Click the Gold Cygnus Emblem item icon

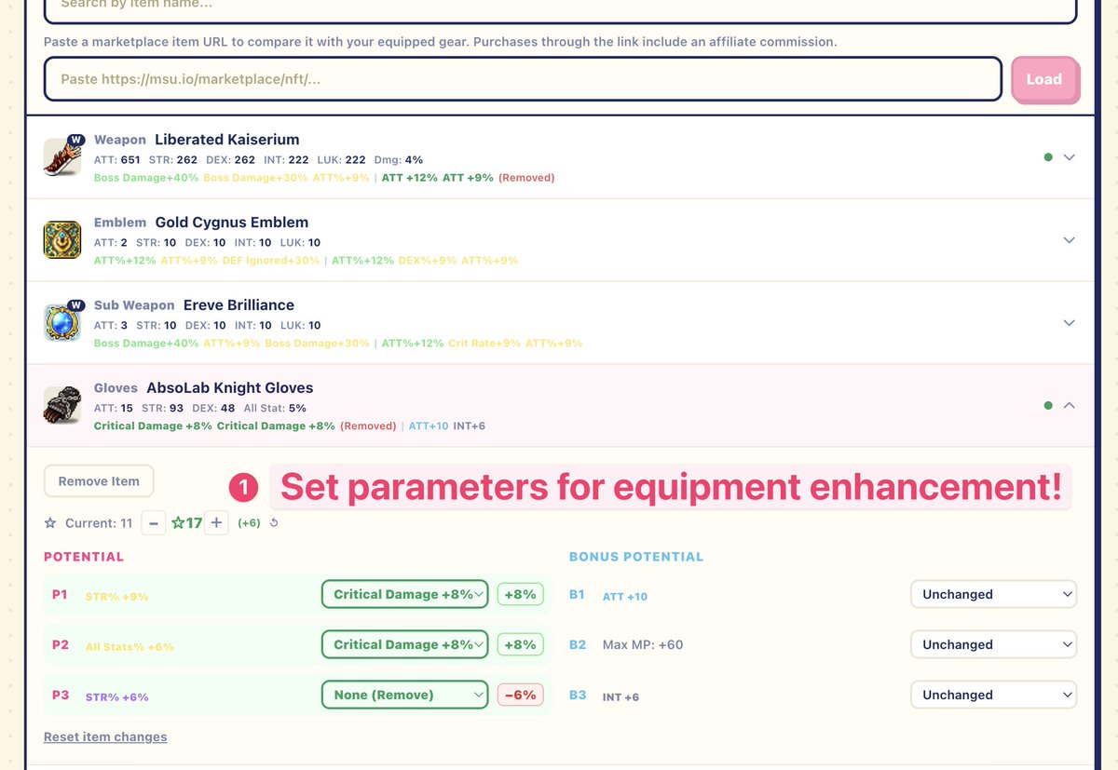click(62, 239)
